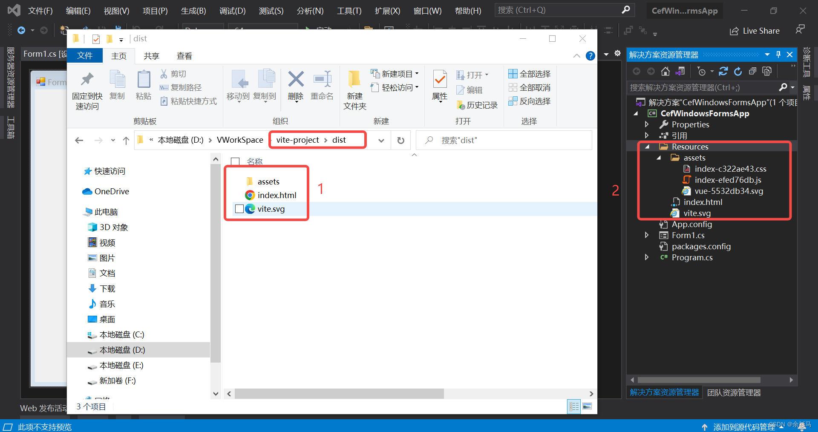The height and width of the screenshot is (432, 818).
Task: Collapse the Resources node
Action: pyautogui.click(x=648, y=146)
